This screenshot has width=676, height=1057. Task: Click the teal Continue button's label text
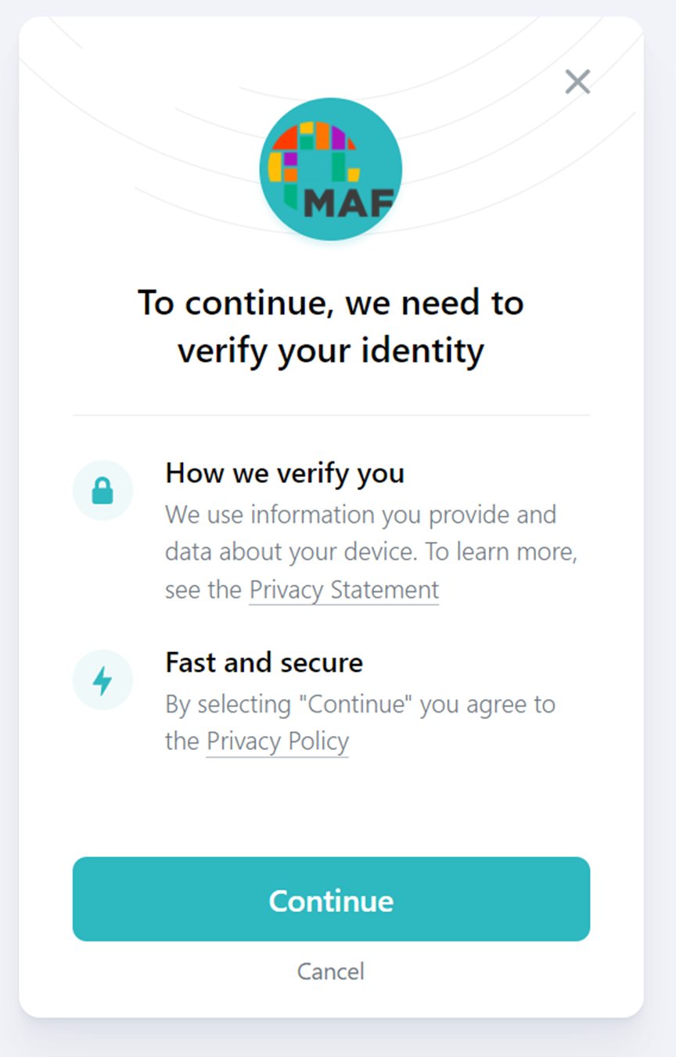pos(330,900)
